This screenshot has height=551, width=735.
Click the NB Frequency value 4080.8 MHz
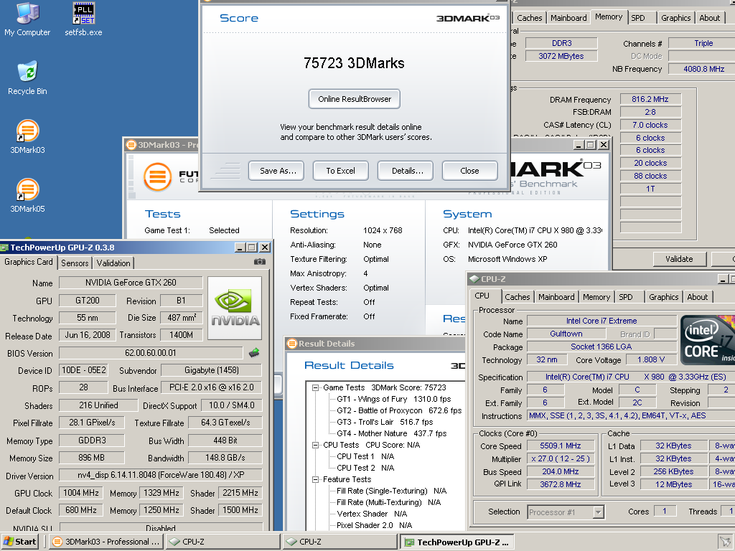click(703, 69)
